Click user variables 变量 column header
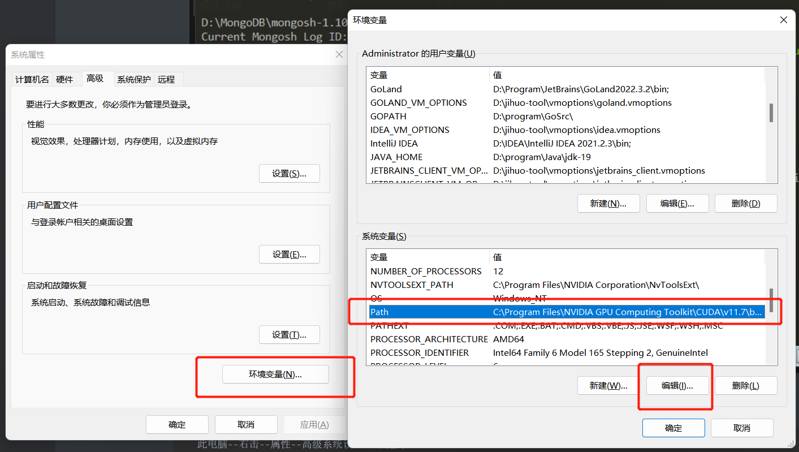This screenshot has height=452, width=799. [427, 75]
